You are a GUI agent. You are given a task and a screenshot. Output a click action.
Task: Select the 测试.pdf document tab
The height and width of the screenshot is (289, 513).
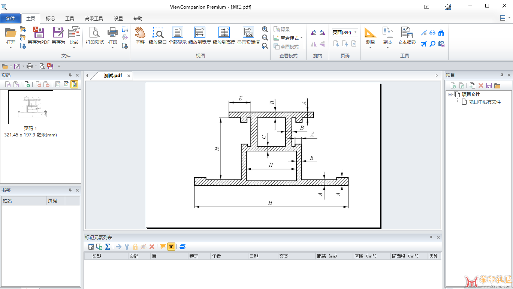[x=113, y=76]
